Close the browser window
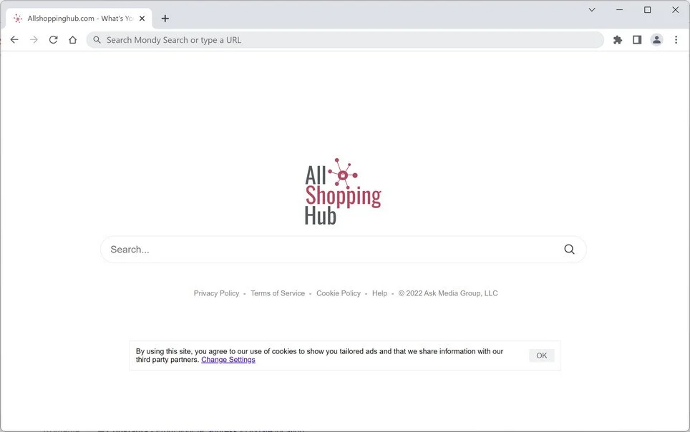The width and height of the screenshot is (690, 432). [676, 10]
